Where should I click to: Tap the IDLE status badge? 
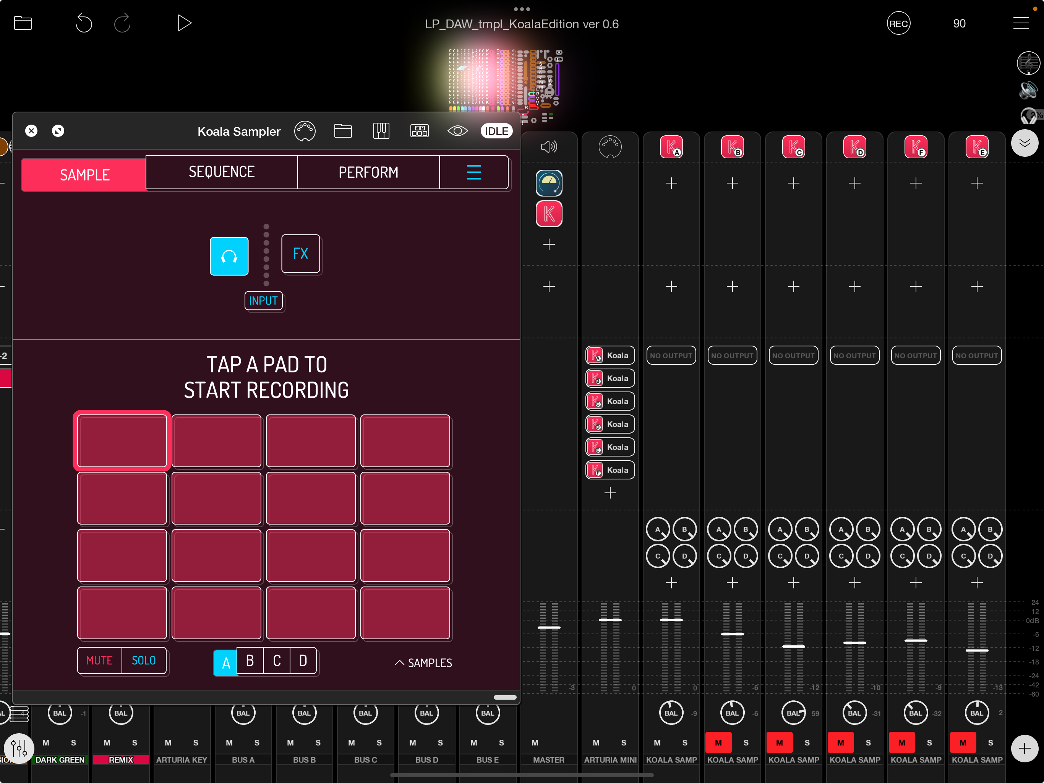[x=496, y=131]
